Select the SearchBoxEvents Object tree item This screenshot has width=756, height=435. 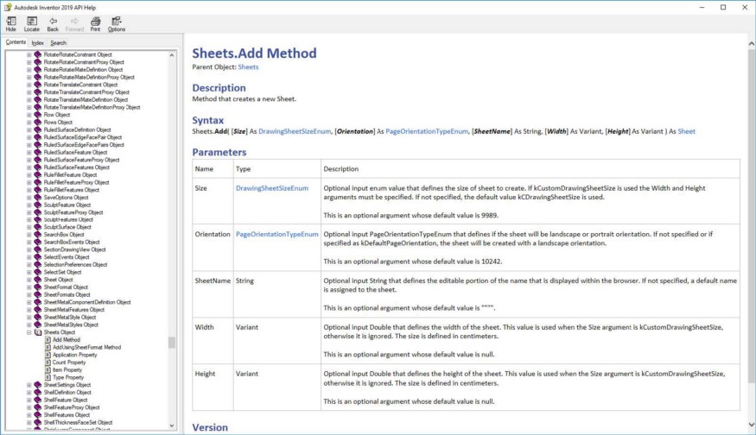[72, 243]
